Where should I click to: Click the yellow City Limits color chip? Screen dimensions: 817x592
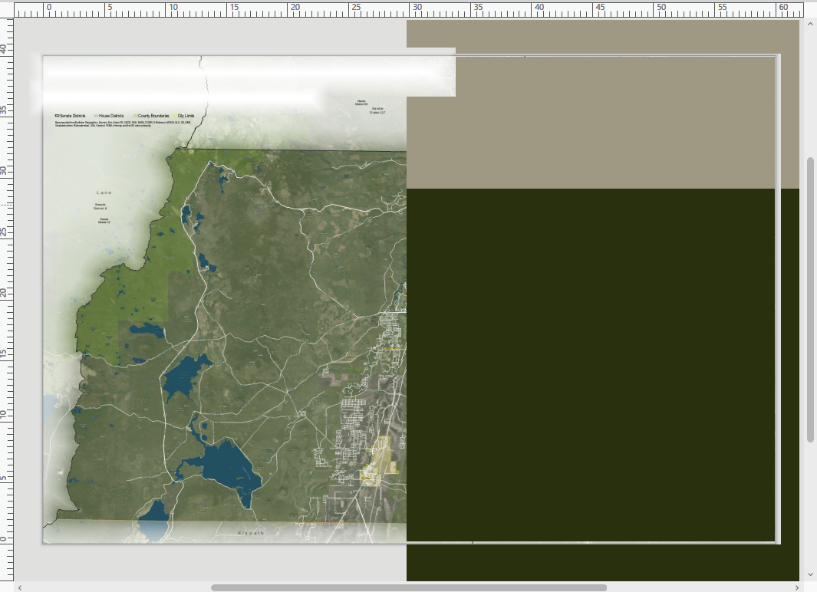[175, 115]
